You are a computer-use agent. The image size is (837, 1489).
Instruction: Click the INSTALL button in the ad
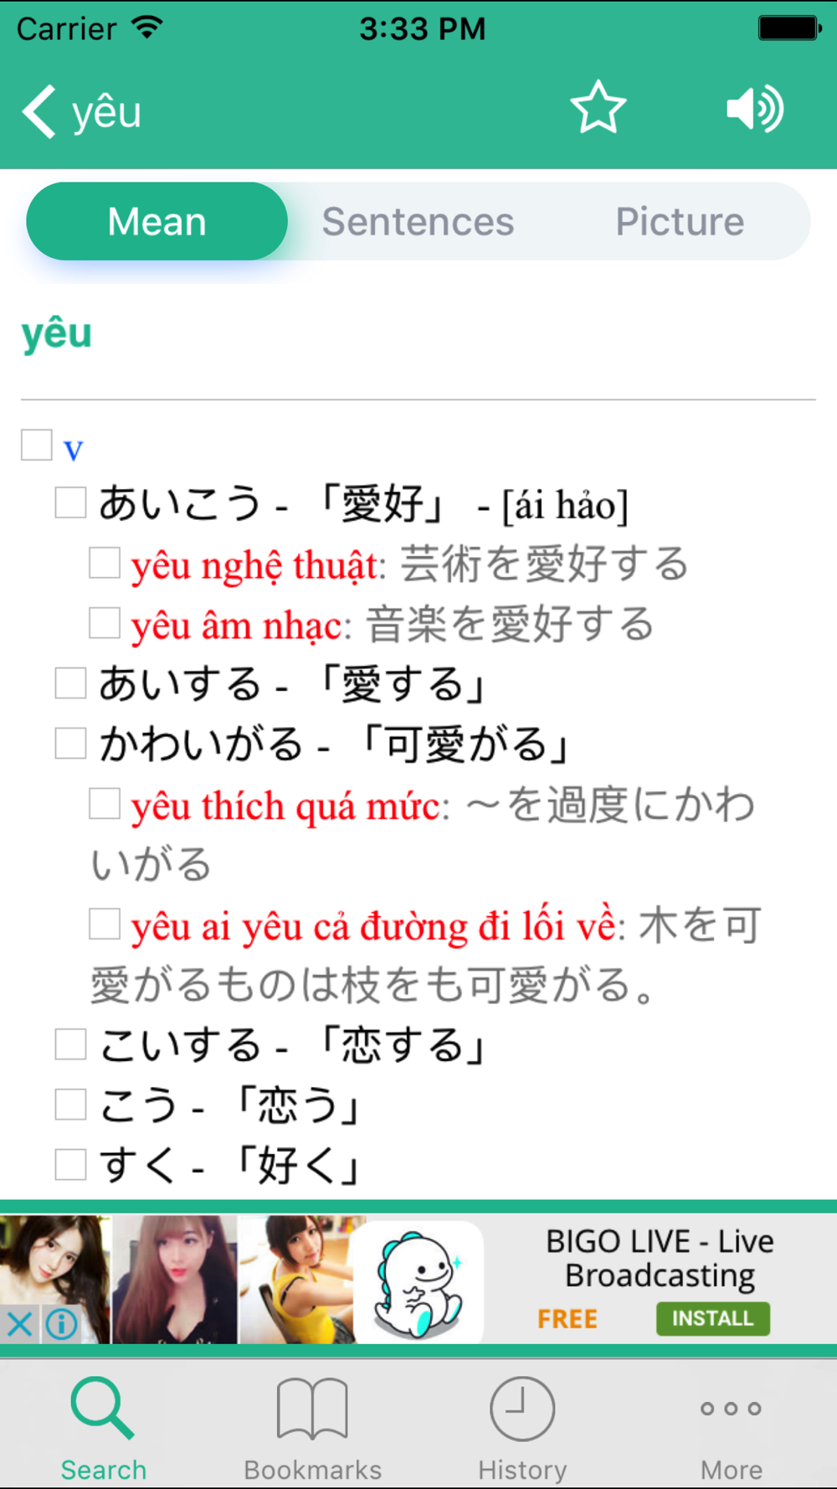pyautogui.click(x=713, y=1318)
